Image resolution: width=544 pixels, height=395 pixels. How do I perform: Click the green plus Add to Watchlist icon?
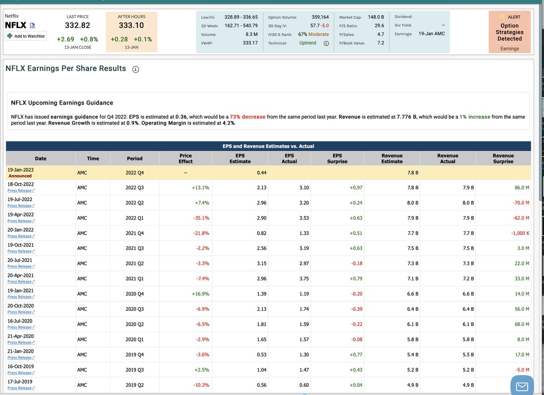coord(10,36)
